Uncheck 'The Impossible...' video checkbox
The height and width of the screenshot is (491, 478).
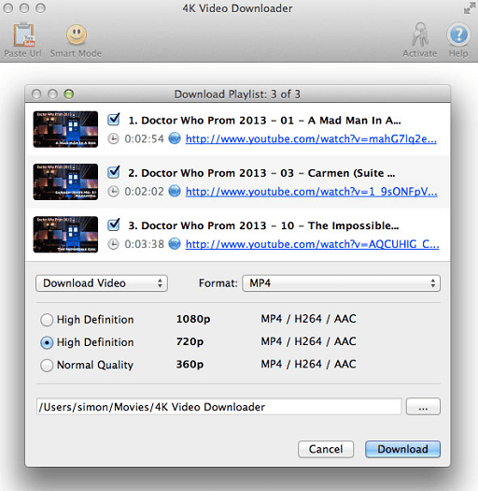pos(113,224)
